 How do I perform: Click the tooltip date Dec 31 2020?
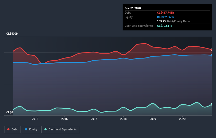click(133, 8)
